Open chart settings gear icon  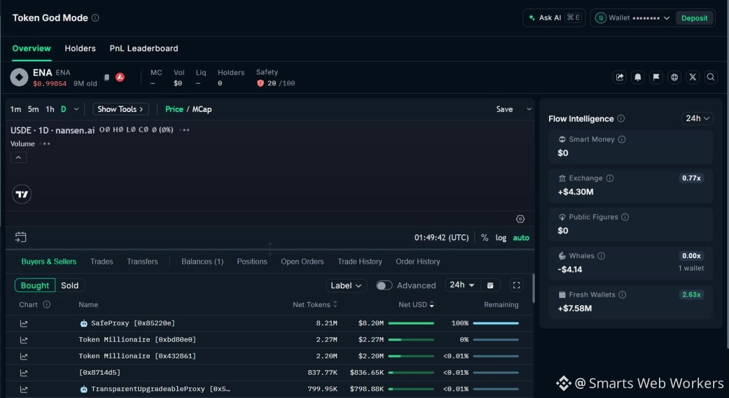click(520, 219)
